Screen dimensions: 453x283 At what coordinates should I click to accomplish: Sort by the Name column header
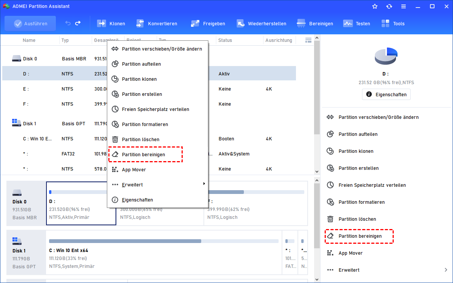point(29,40)
